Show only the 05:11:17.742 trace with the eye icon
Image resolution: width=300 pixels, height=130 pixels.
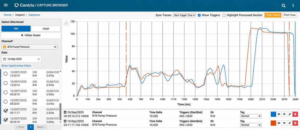(279, 123)
